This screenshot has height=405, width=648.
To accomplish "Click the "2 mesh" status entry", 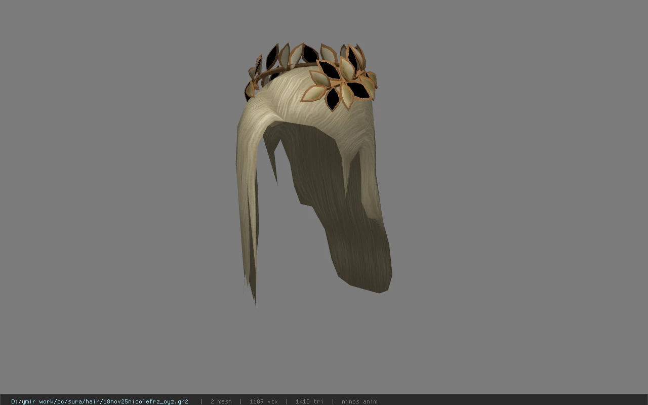I will coord(221,401).
